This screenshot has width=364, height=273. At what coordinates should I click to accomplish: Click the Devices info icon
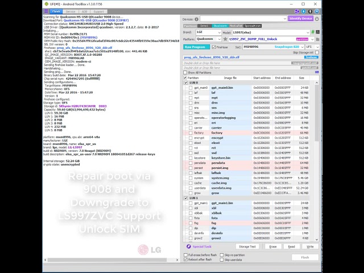point(196,19)
